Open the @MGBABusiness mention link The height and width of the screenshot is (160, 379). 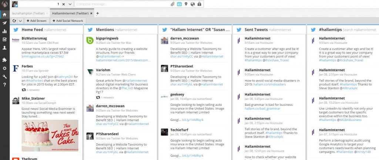point(350,120)
